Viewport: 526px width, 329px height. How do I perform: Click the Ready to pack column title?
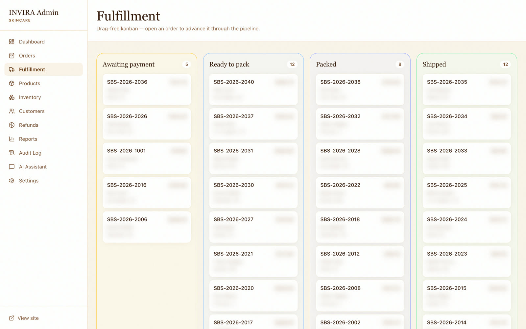(x=229, y=64)
